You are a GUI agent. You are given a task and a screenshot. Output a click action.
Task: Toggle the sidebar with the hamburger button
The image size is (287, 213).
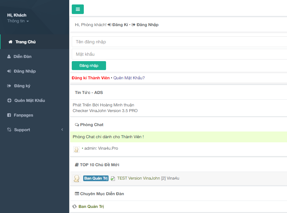click(77, 9)
